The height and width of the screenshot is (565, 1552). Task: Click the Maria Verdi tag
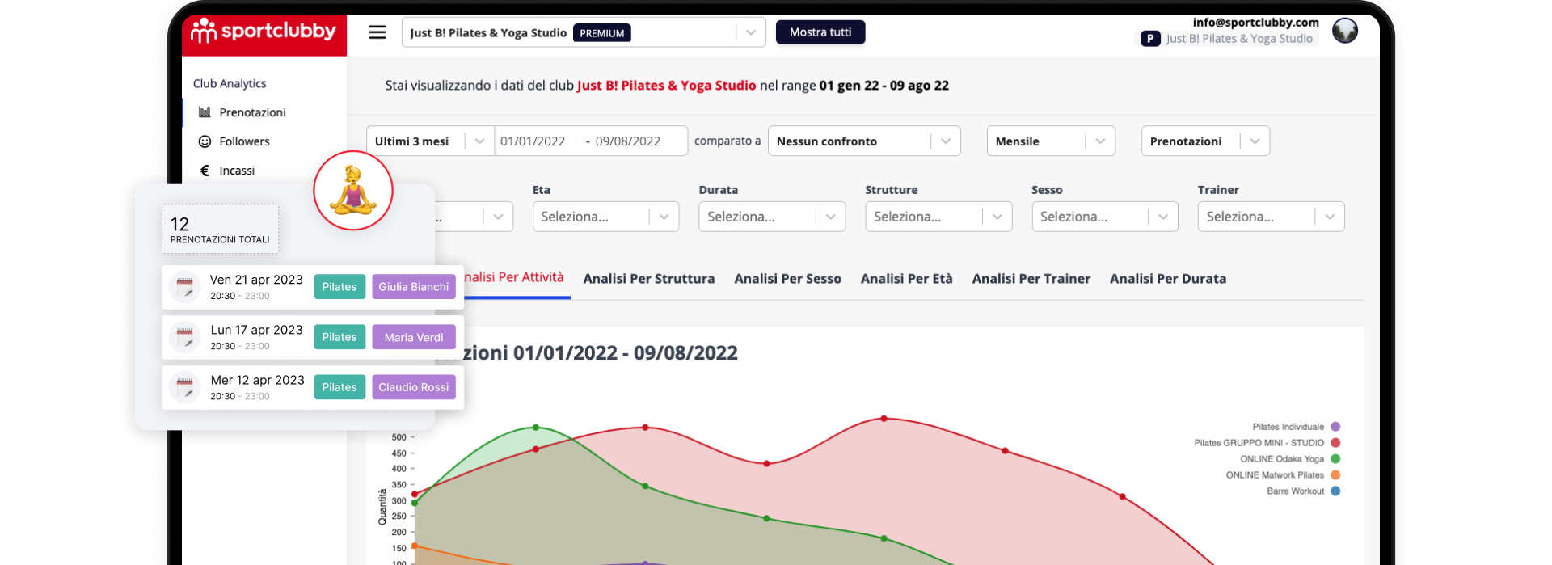tap(414, 337)
